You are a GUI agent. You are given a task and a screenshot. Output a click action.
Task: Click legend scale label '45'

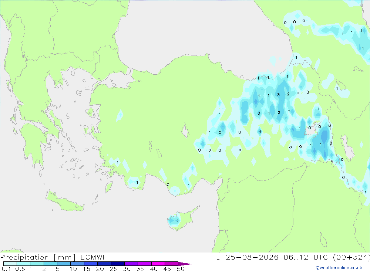(167, 269)
